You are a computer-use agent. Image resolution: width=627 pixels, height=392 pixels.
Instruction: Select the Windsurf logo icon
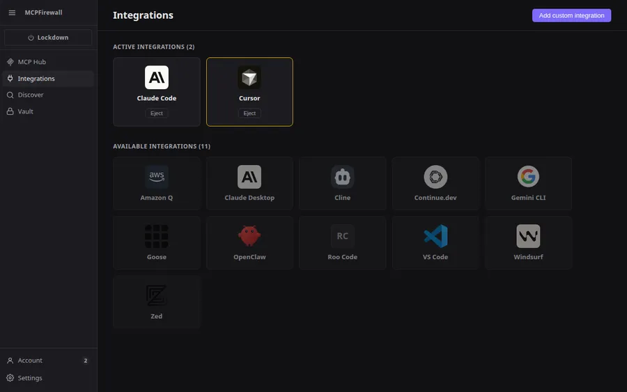[x=528, y=236]
